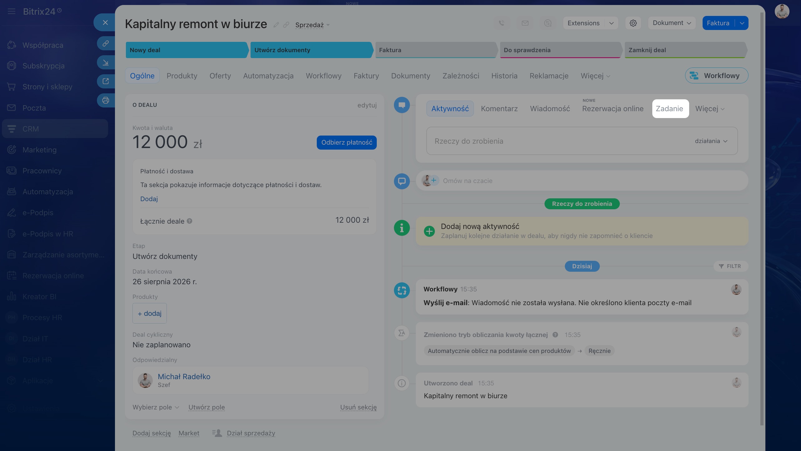Screen dimensions: 801x451
Task: Expand Więcej in activity tabs
Action: [x=710, y=109]
